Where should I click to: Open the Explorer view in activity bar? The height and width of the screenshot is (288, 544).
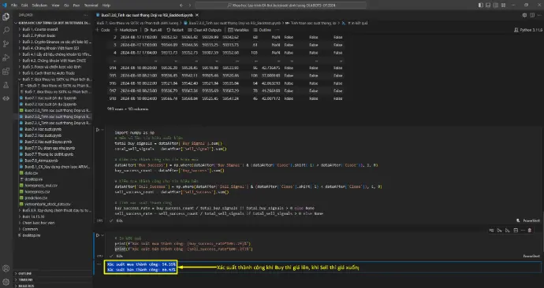tap(6, 17)
